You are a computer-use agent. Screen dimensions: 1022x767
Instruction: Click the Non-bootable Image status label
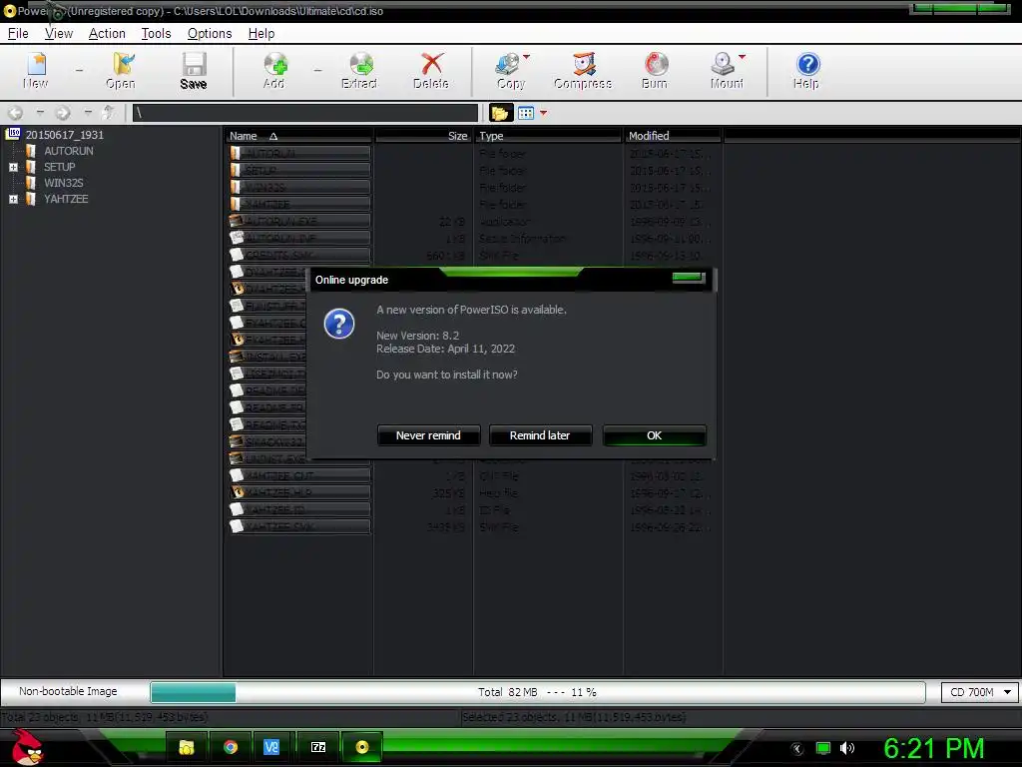[68, 691]
